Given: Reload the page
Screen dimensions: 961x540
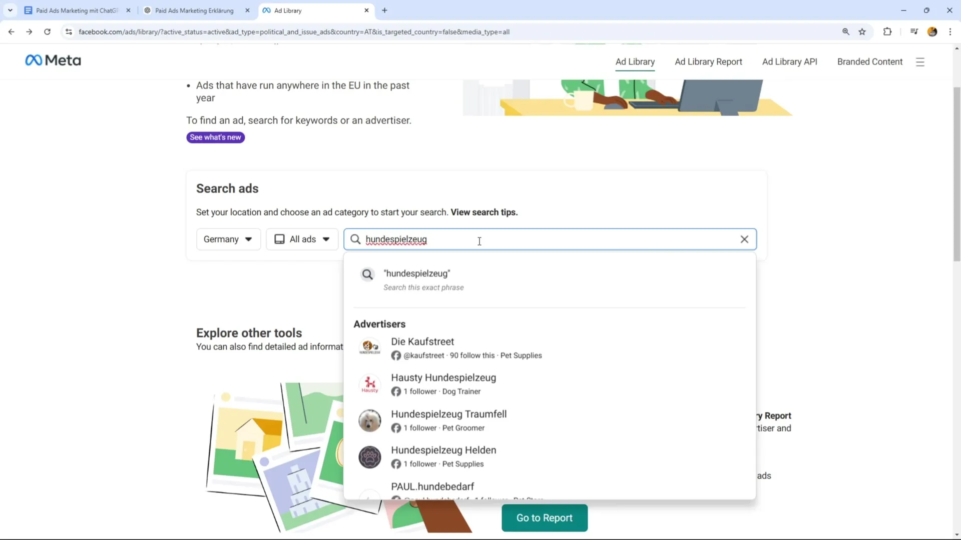Looking at the screenshot, I should click(47, 31).
